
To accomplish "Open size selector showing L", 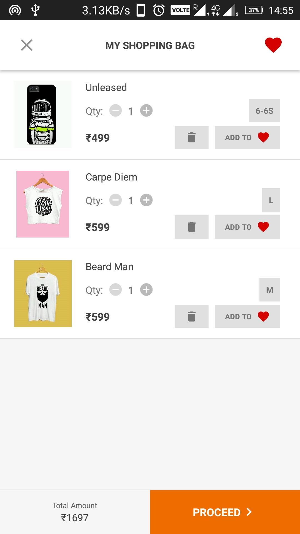I will coord(271,200).
